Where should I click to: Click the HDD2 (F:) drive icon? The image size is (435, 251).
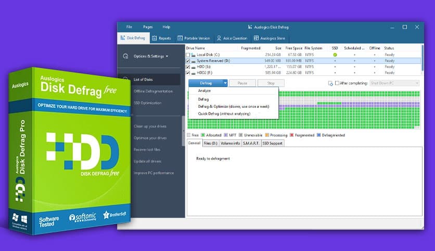coord(193,73)
